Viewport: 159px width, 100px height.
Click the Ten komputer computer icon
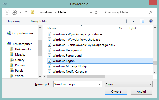(x=9, y=44)
